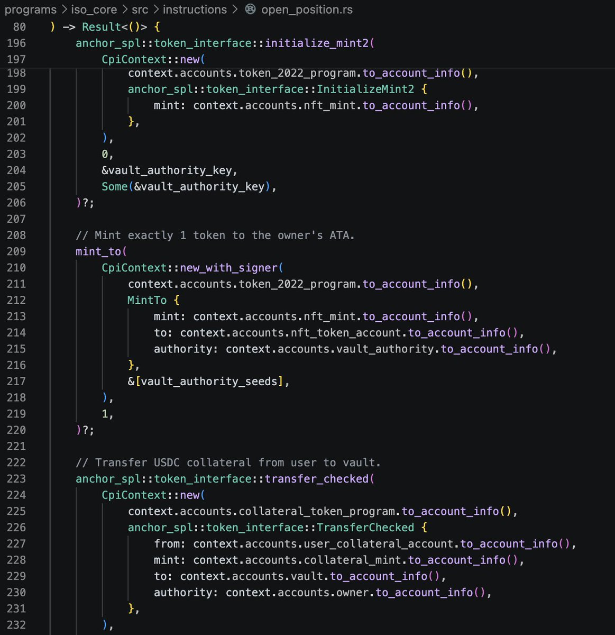The height and width of the screenshot is (635, 615).
Task: Click "new_with_signer" on line 210
Action: click(x=228, y=268)
